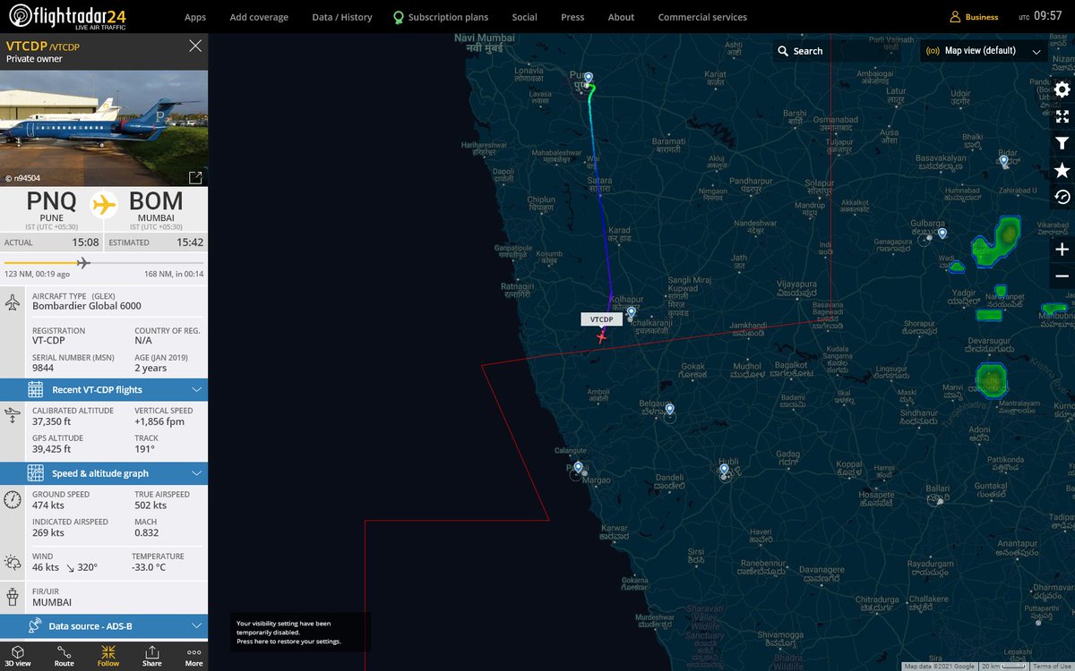
Task: Open the map settings gear icon
Action: (1062, 89)
